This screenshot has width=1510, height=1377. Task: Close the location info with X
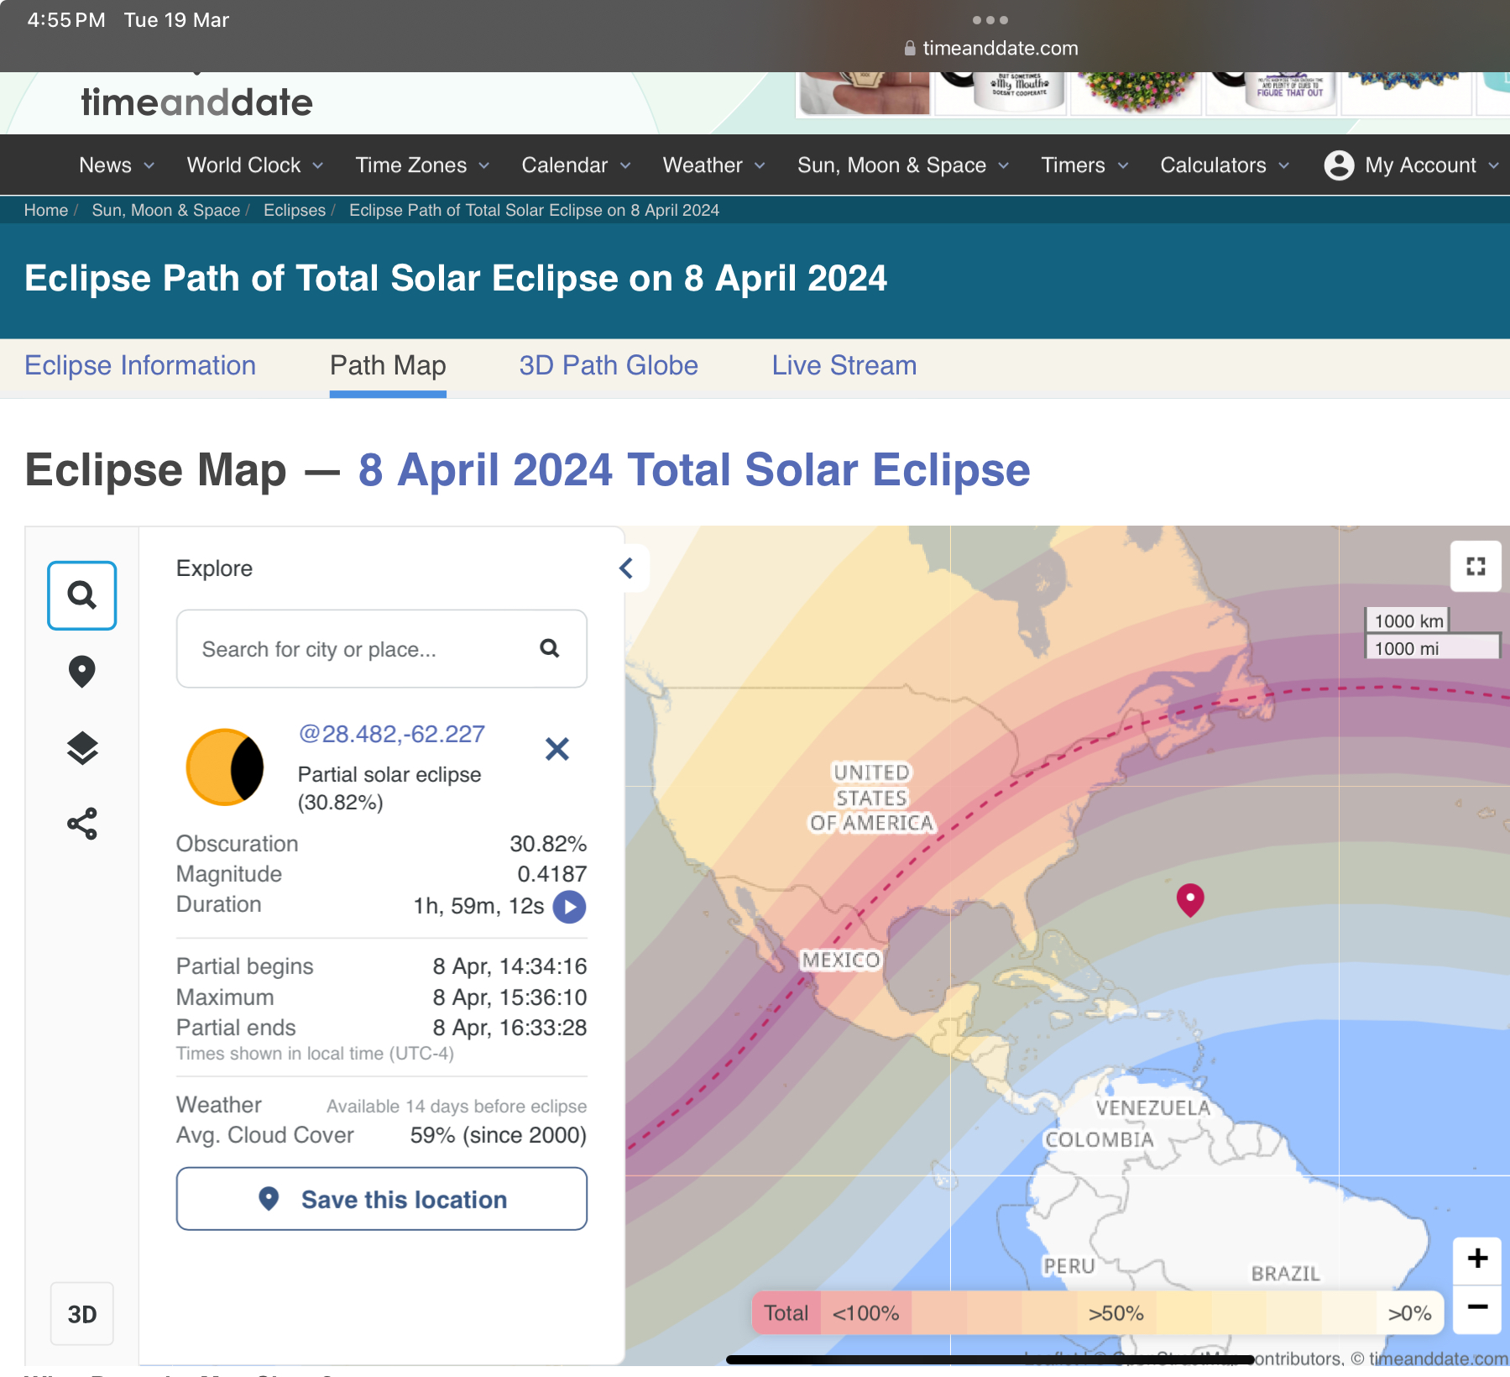coord(557,748)
